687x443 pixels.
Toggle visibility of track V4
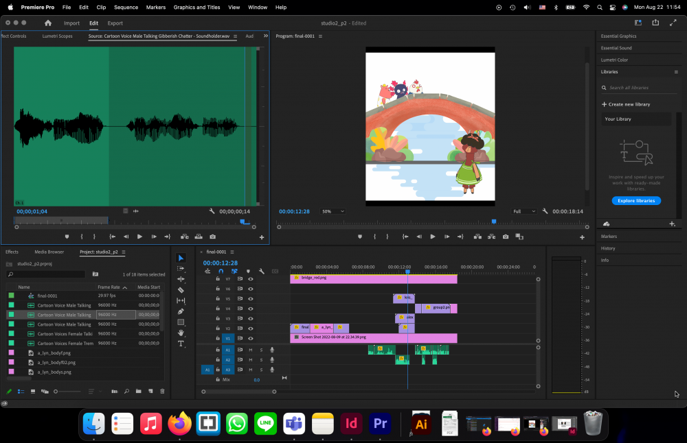pyautogui.click(x=251, y=309)
